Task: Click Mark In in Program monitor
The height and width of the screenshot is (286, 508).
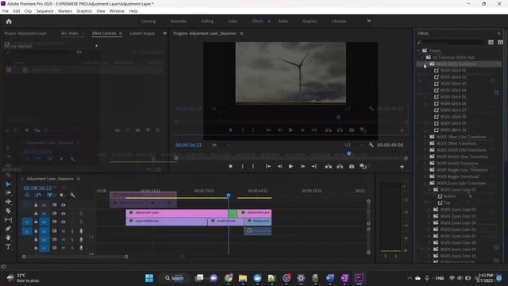Action: click(242, 166)
